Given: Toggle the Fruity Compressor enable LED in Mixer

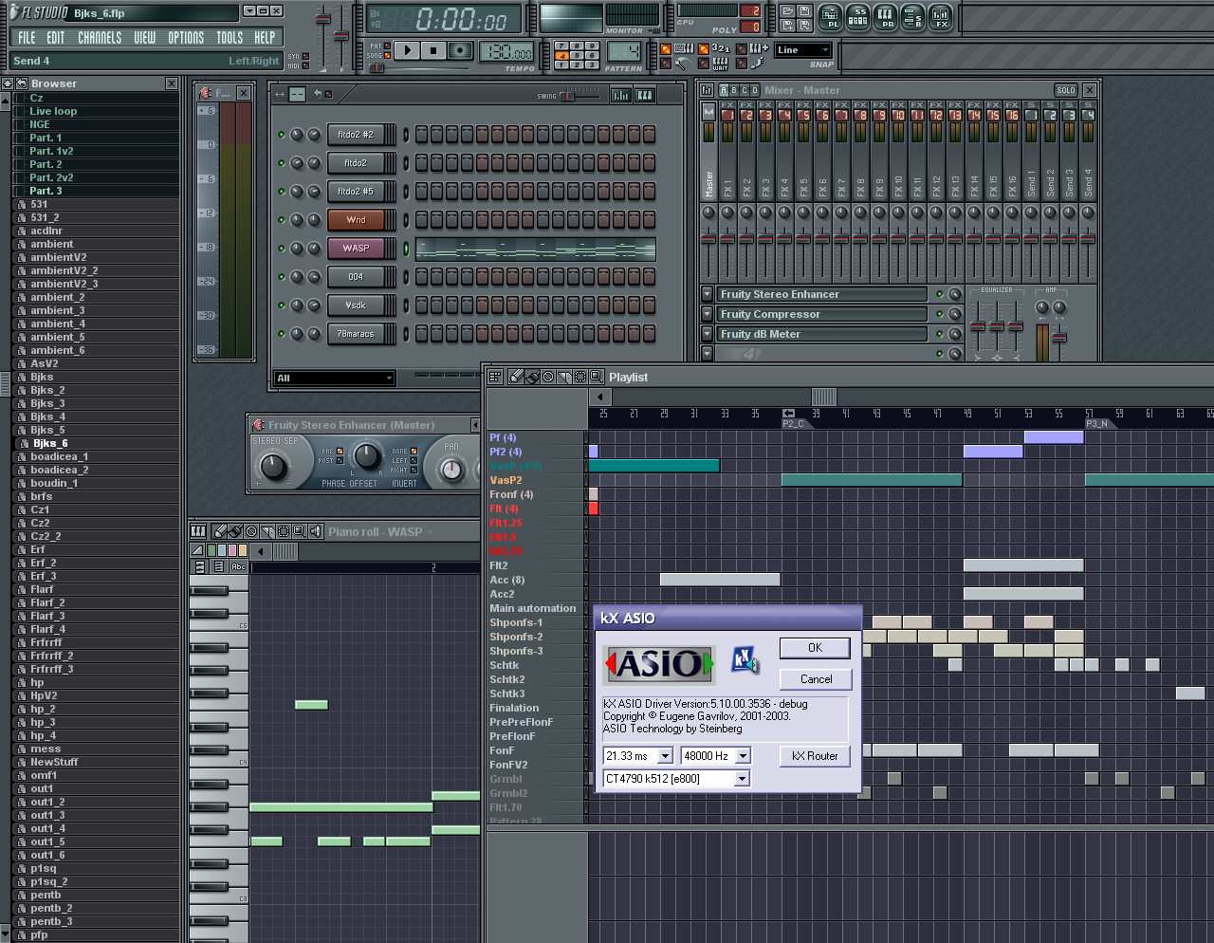Looking at the screenshot, I should click(x=940, y=314).
